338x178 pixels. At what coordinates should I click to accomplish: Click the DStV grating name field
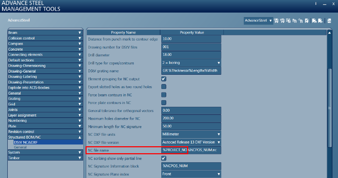pyautogui.click(x=191, y=71)
